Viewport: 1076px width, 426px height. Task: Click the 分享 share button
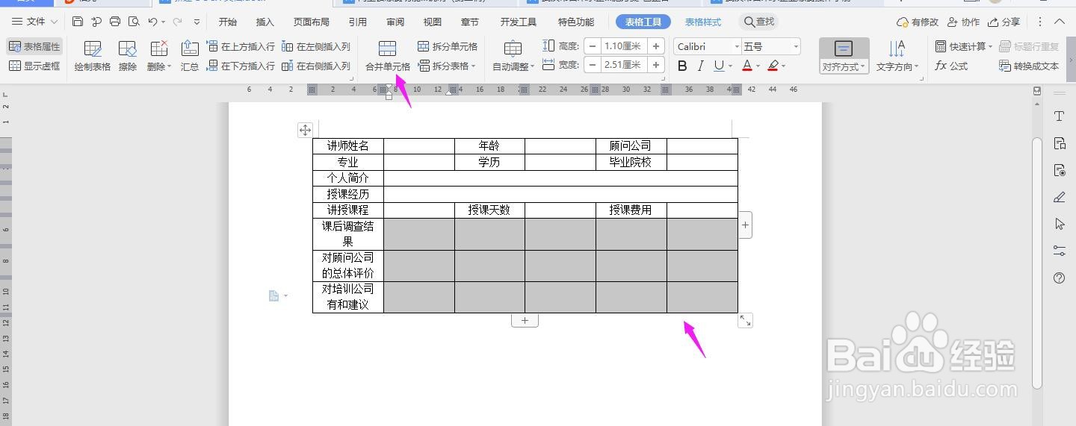point(1004,22)
